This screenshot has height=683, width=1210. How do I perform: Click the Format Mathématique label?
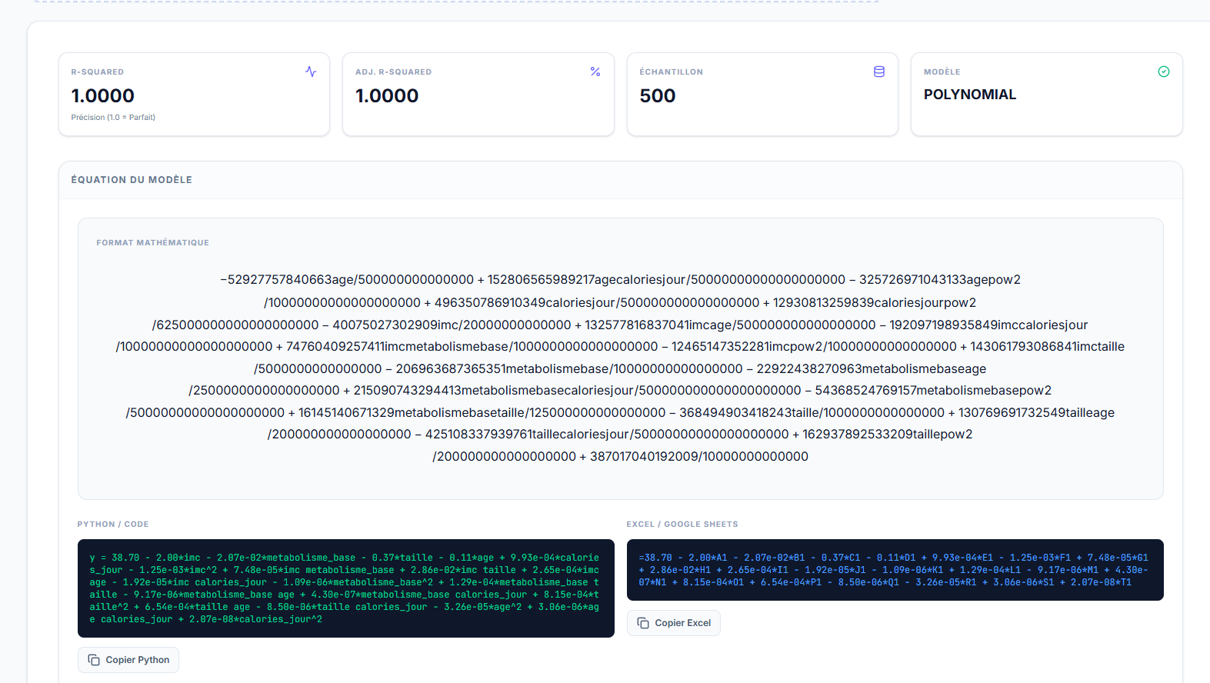pyautogui.click(x=152, y=243)
